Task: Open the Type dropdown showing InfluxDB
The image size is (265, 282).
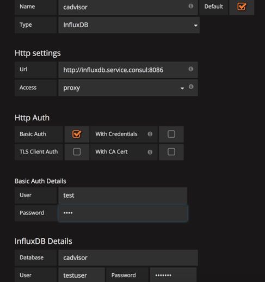Action: point(129,25)
